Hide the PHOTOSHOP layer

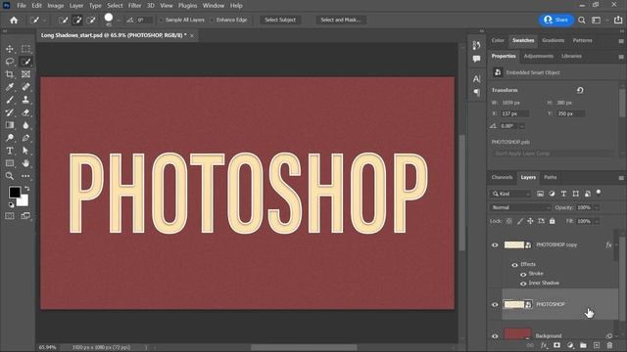(495, 304)
